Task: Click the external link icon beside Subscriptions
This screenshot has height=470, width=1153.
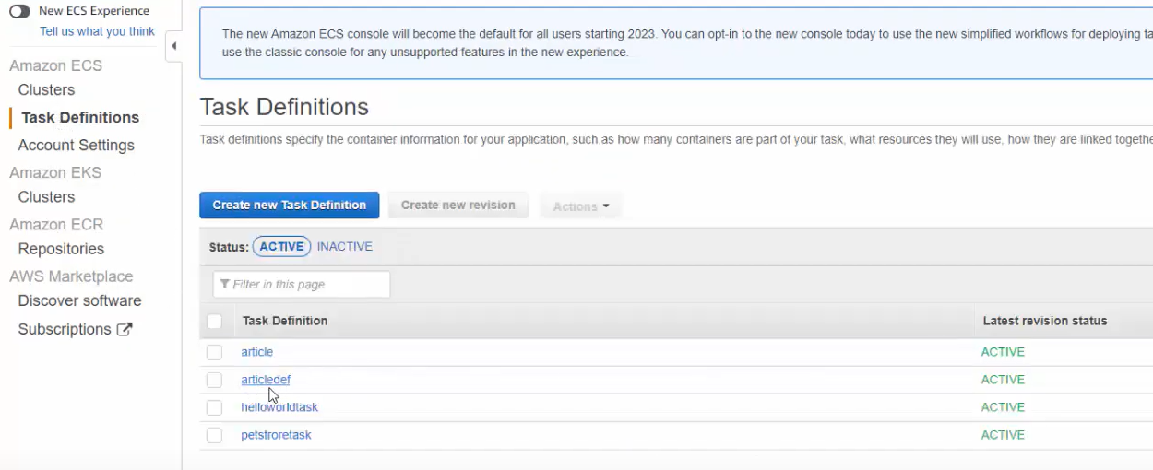Action: (x=125, y=329)
